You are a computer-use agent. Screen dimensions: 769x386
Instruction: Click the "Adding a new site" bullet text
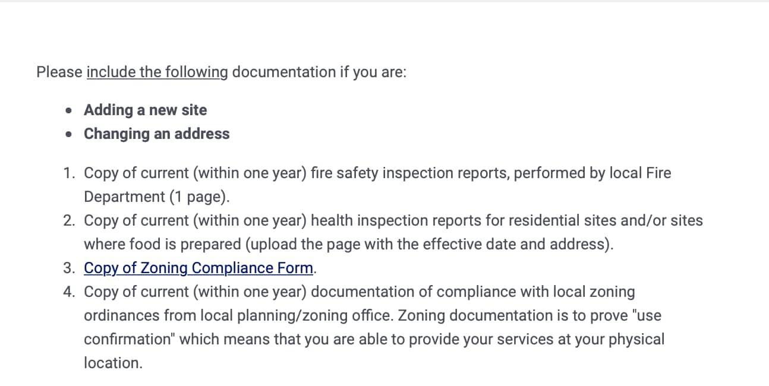click(145, 110)
